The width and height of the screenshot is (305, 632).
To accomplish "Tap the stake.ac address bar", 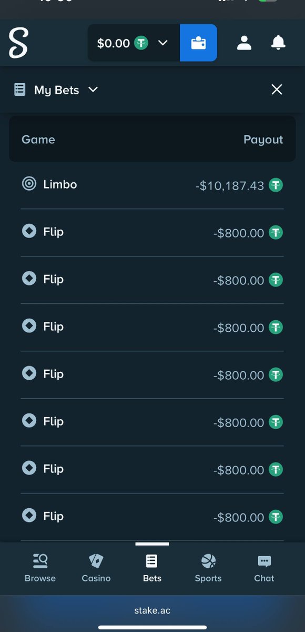I will point(152,610).
